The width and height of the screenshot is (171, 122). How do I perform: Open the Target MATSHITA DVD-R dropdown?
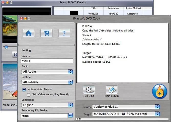coord(126,114)
